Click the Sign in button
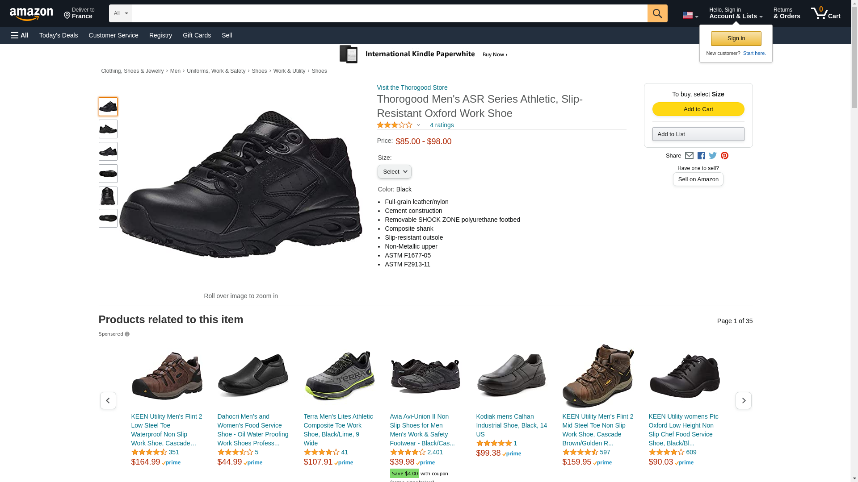 pos(736,39)
